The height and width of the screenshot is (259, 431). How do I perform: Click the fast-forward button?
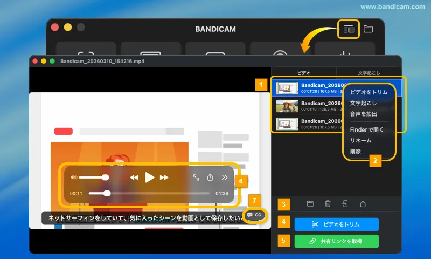[164, 178]
